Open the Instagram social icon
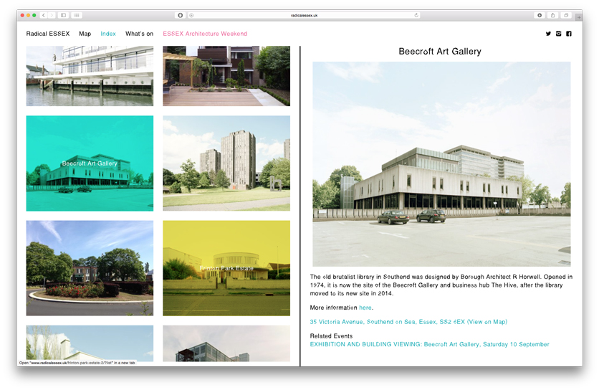 tap(558, 34)
